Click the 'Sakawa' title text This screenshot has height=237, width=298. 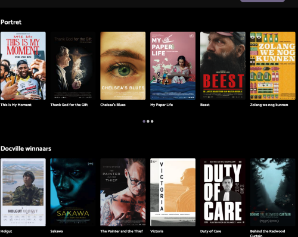click(x=57, y=231)
